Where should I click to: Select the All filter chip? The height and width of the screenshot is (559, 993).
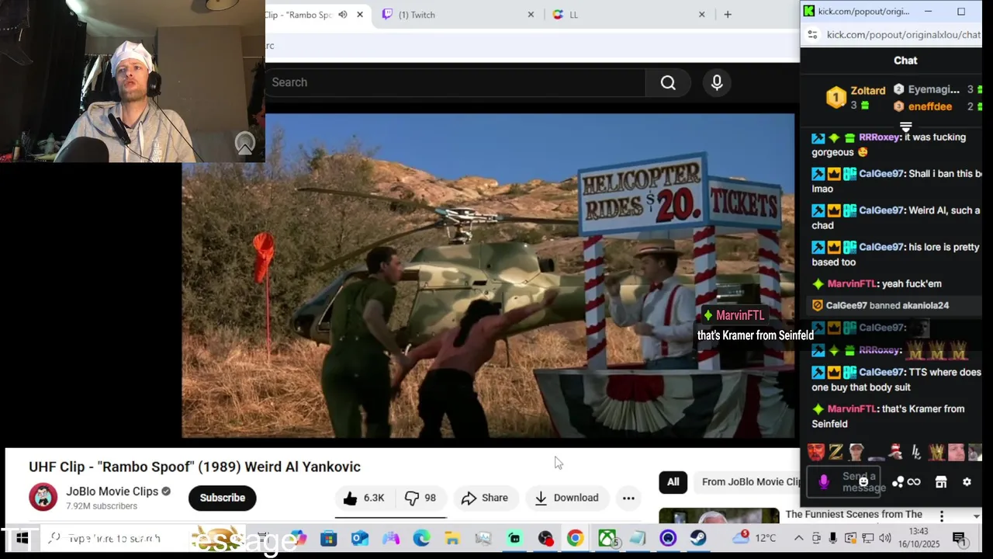673,482
